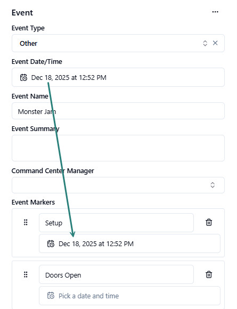Select the Other value in Event Type

pyautogui.click(x=28, y=43)
